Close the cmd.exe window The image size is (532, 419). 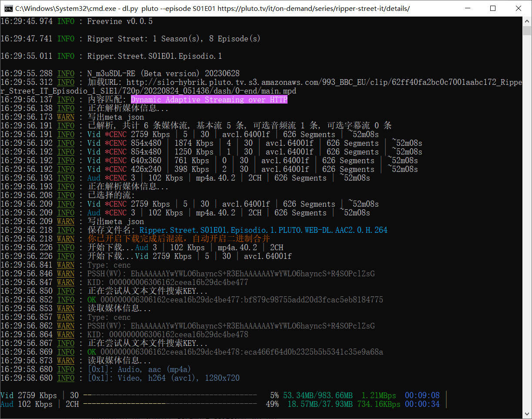click(x=518, y=8)
